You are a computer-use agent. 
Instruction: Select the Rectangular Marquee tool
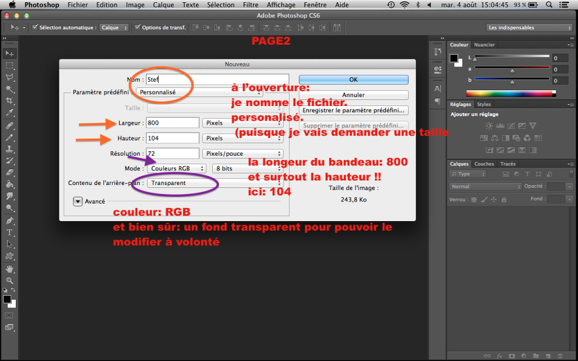click(x=9, y=65)
